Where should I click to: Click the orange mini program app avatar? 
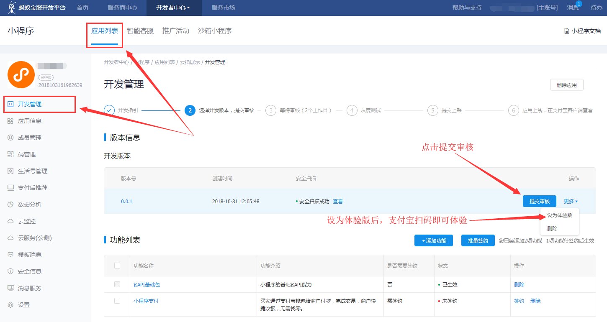(x=21, y=74)
